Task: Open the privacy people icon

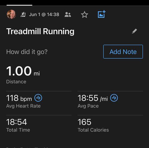Action: point(68,15)
